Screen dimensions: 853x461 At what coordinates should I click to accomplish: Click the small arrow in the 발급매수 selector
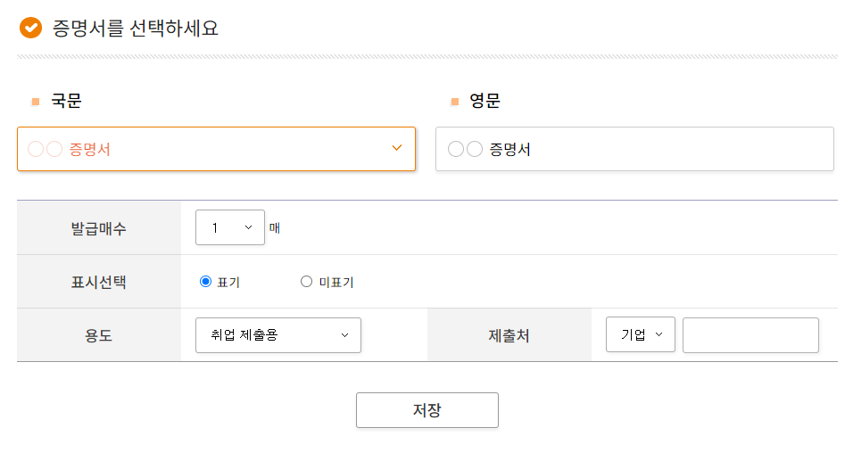click(249, 227)
